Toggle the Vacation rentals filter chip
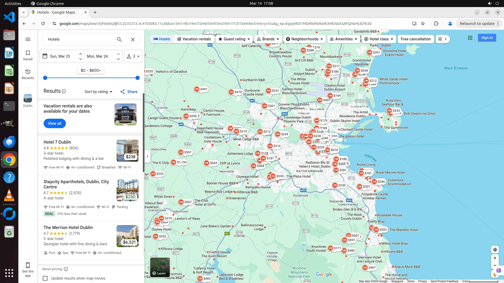 [x=194, y=39]
